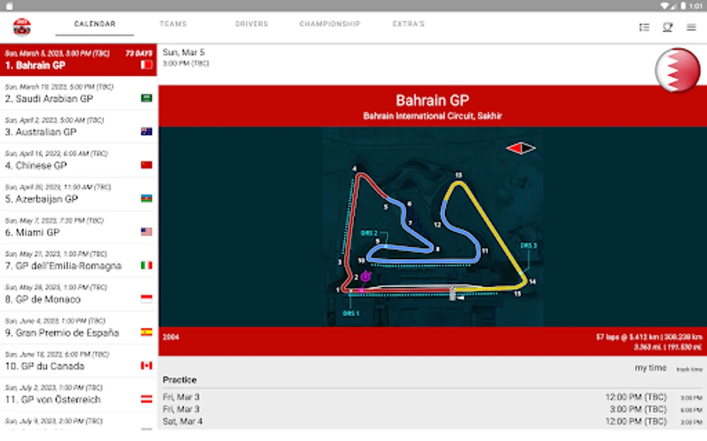
Task: Open the Extra's tab
Action: (408, 24)
